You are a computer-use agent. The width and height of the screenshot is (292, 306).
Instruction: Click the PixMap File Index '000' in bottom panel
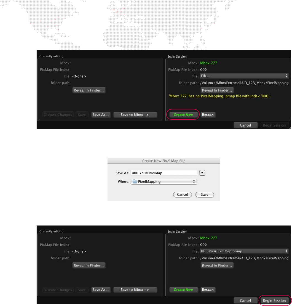(x=203, y=245)
